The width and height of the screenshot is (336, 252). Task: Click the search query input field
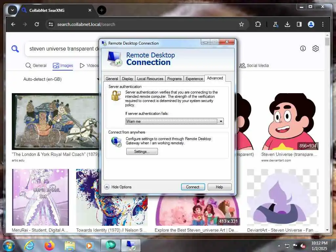(x=62, y=49)
